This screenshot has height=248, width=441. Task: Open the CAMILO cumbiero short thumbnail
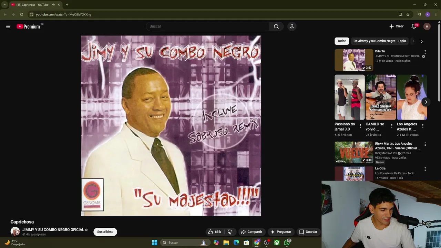click(381, 97)
